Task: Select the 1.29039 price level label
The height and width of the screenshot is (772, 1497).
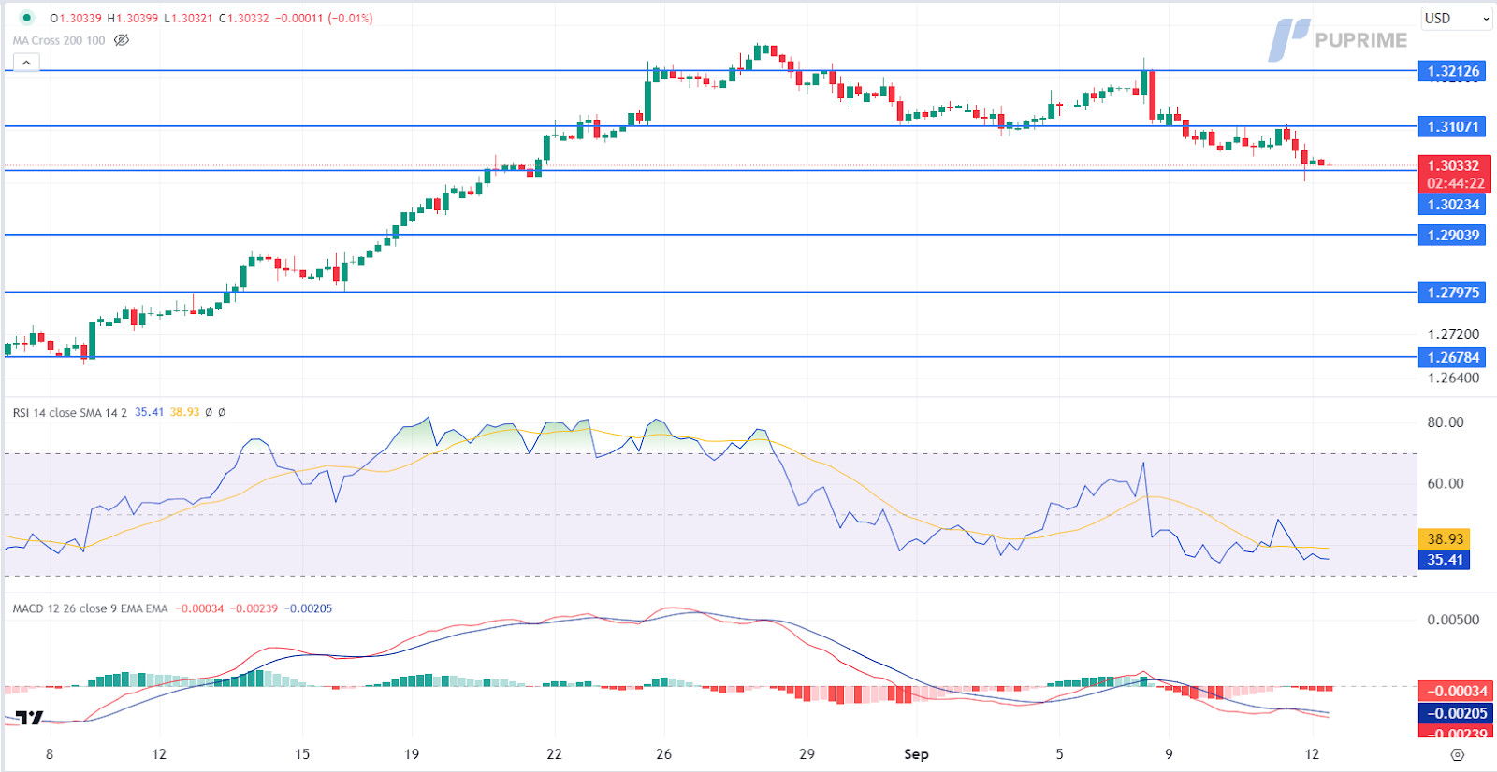Action: [1452, 235]
